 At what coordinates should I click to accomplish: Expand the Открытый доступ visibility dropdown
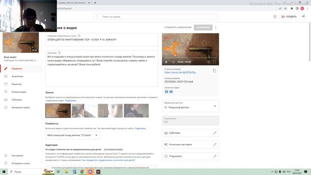point(190,106)
